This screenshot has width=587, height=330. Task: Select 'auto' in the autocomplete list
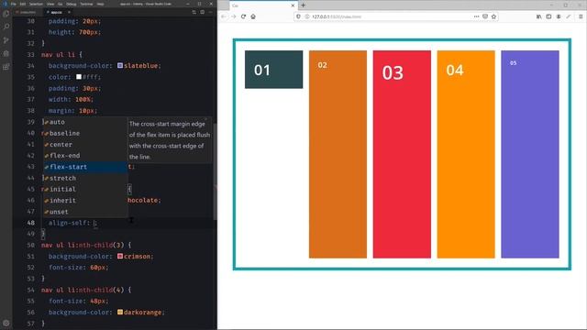85,122
